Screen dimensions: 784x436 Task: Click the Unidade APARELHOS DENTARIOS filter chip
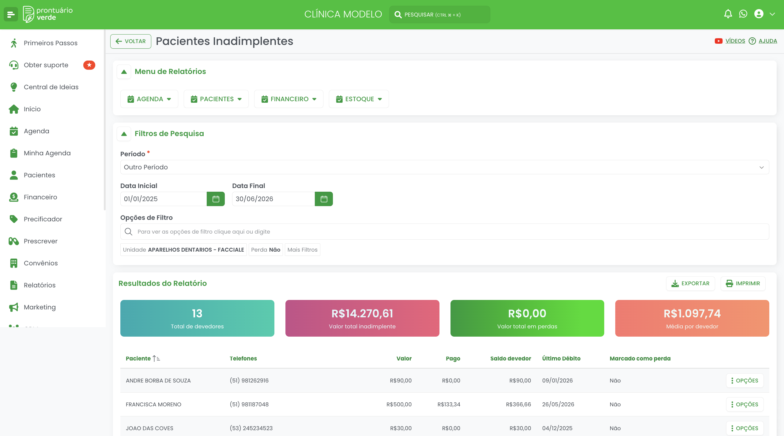[183, 250]
